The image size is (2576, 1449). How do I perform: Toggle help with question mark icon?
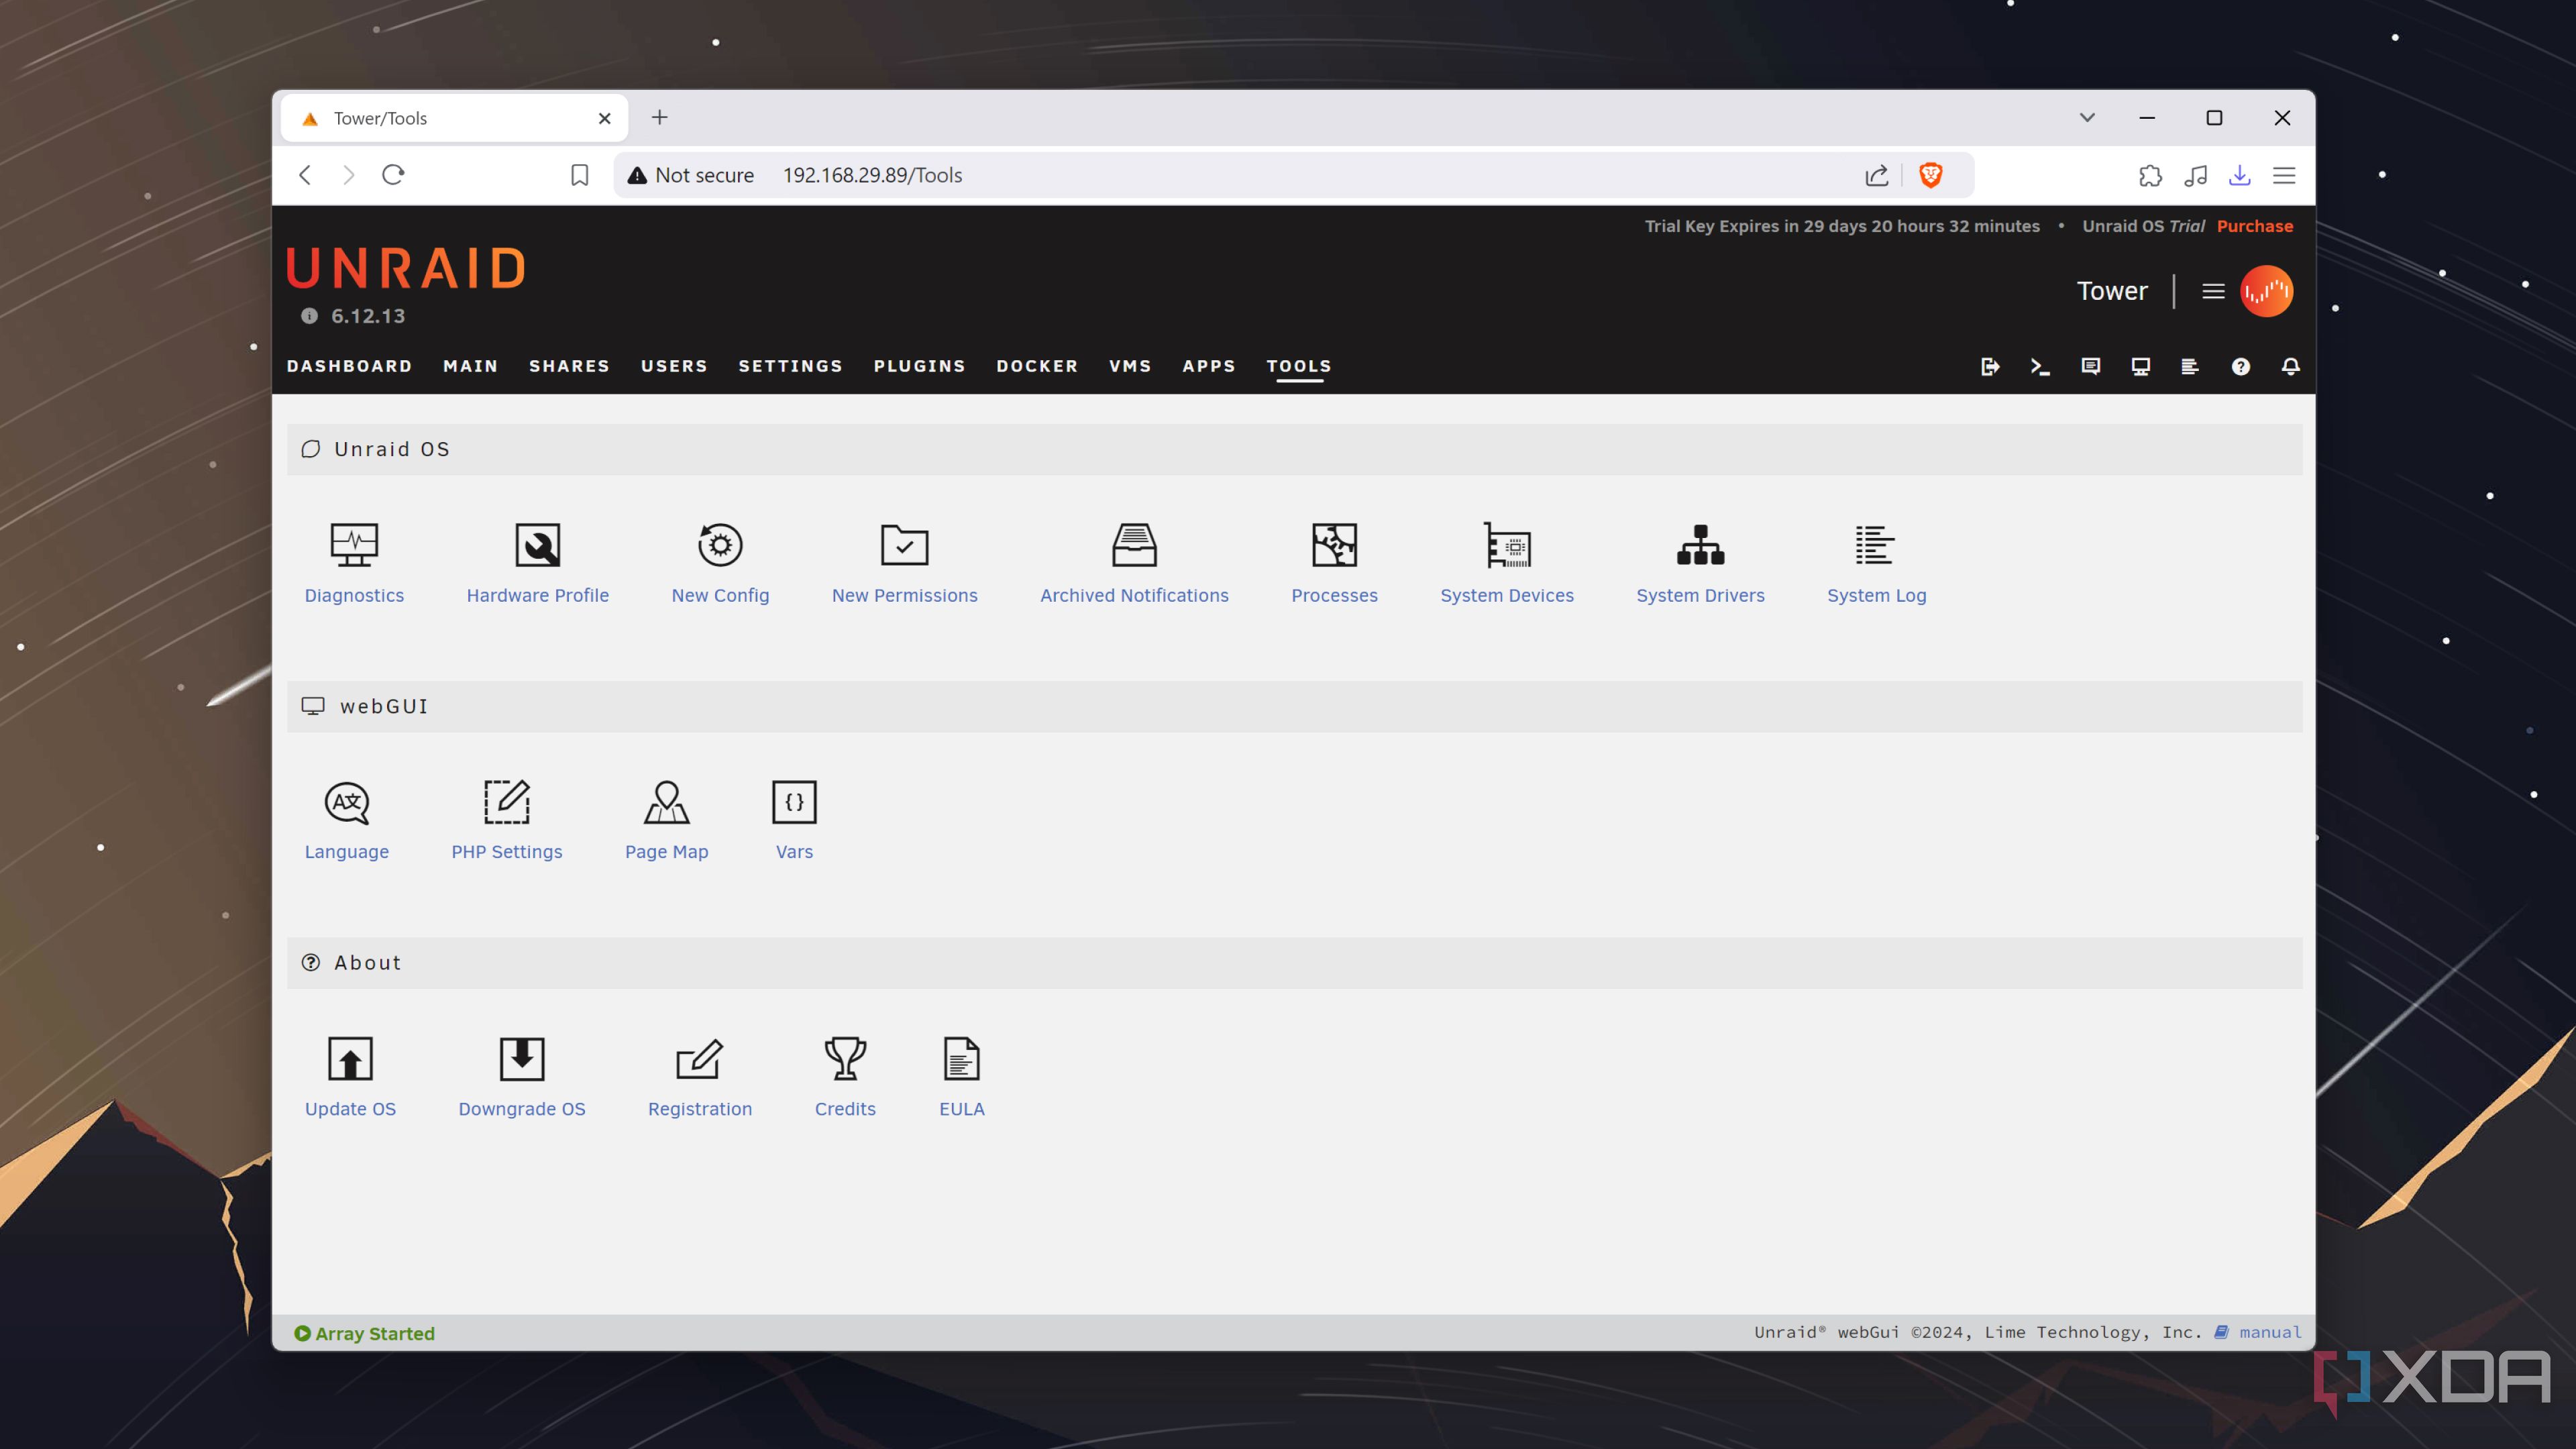pyautogui.click(x=2240, y=366)
